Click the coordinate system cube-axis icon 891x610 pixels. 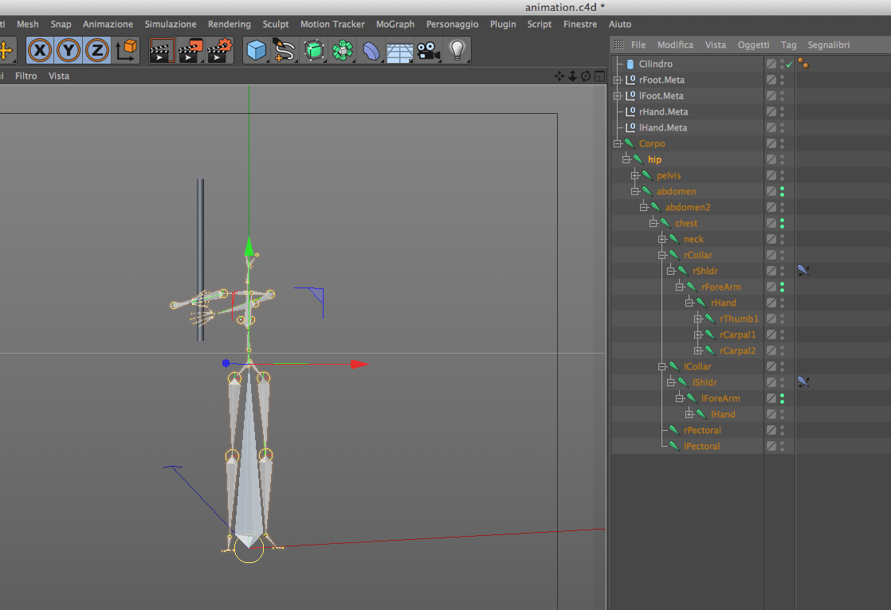[x=127, y=51]
